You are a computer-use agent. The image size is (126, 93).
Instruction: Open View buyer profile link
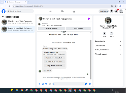(70, 43)
